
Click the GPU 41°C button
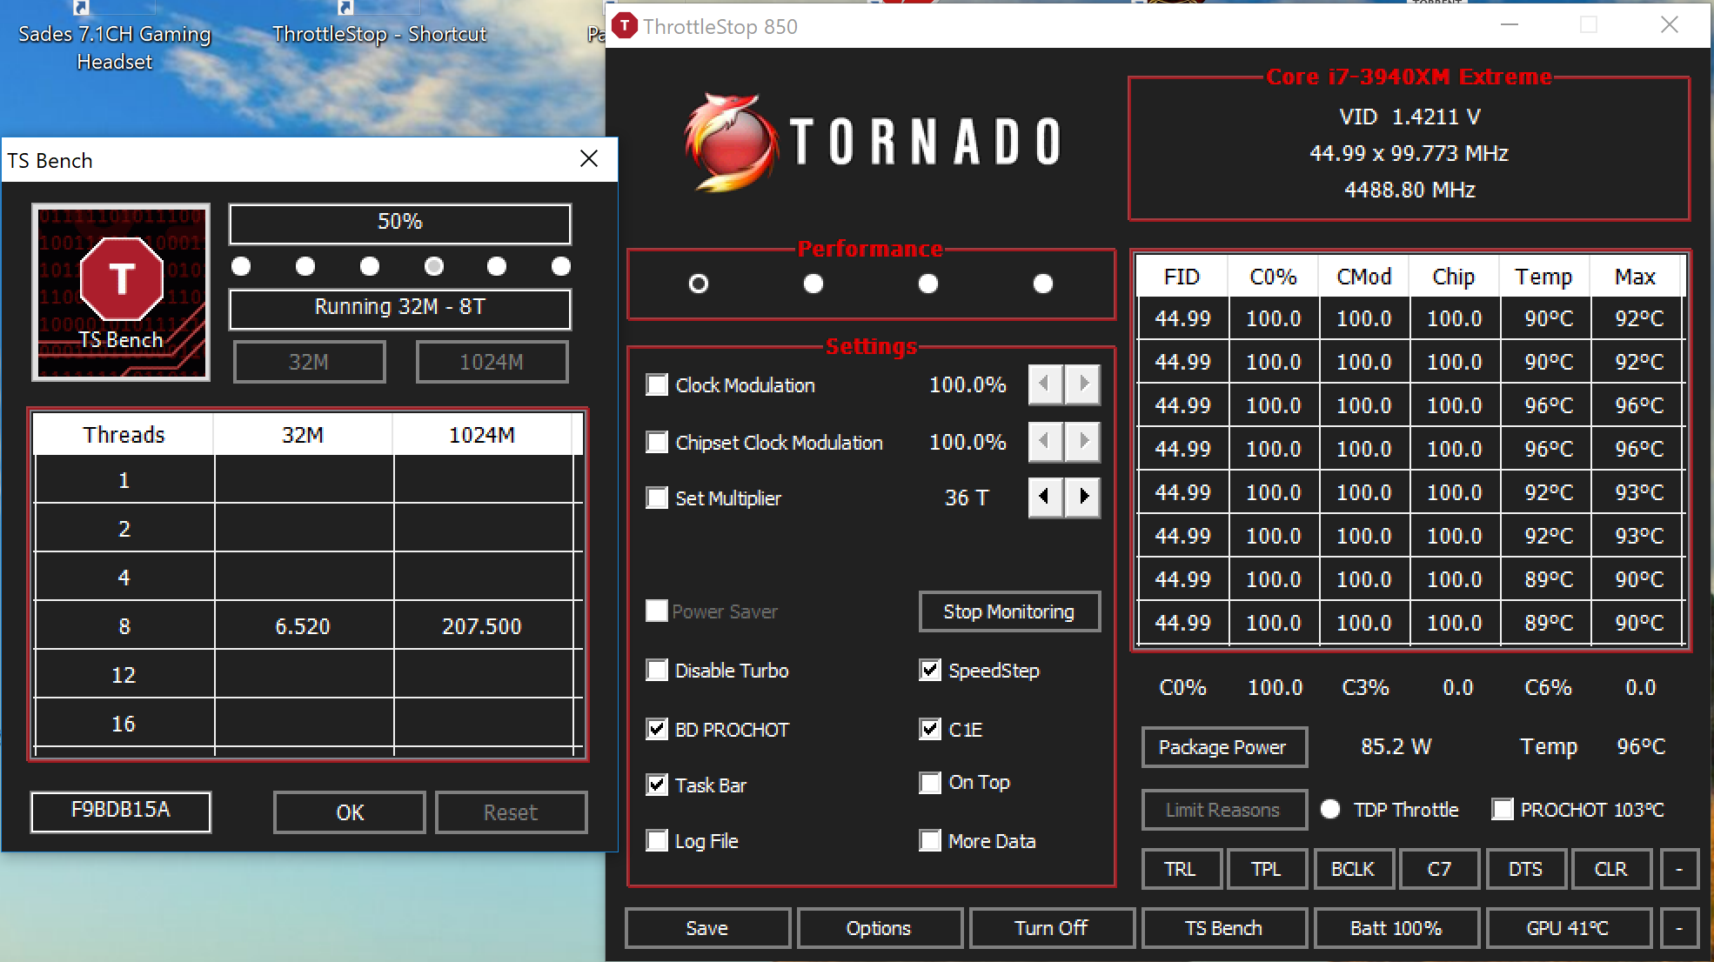click(x=1569, y=928)
